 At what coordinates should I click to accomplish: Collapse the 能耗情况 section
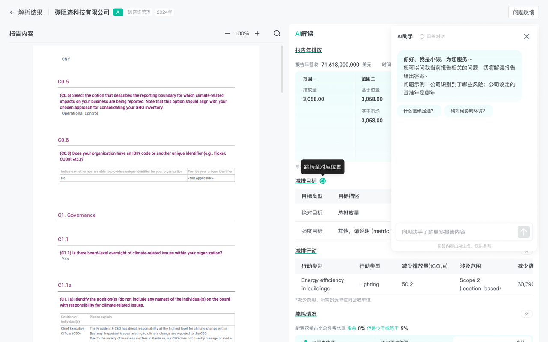[526, 314]
